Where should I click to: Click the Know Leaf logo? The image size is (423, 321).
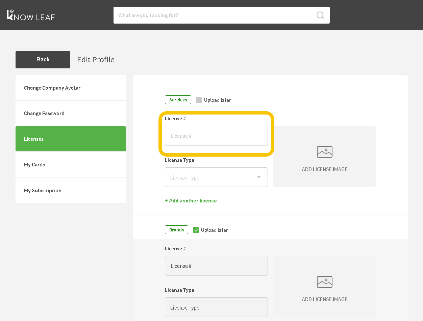point(31,15)
